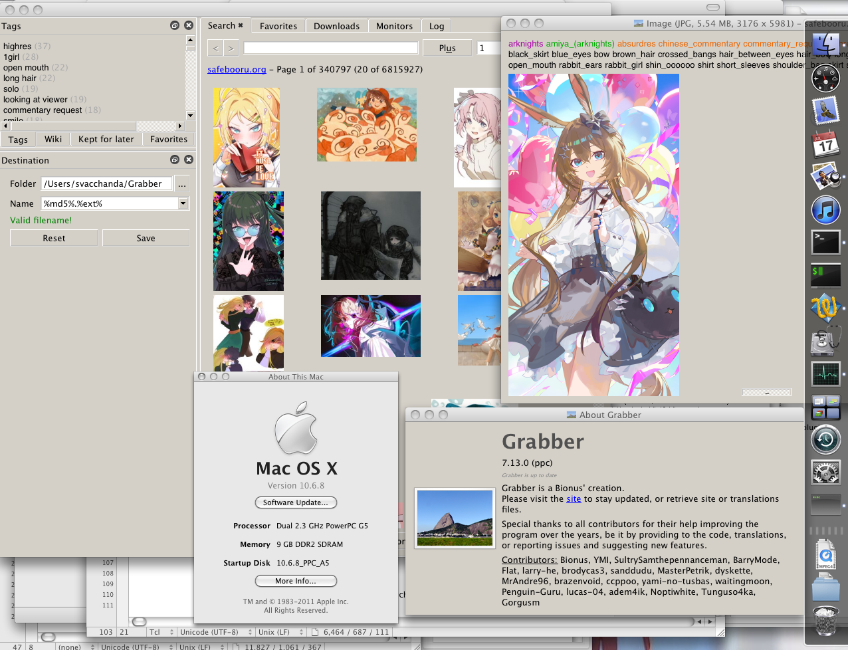Click the Folder path input field
The width and height of the screenshot is (848, 650).
tap(106, 183)
